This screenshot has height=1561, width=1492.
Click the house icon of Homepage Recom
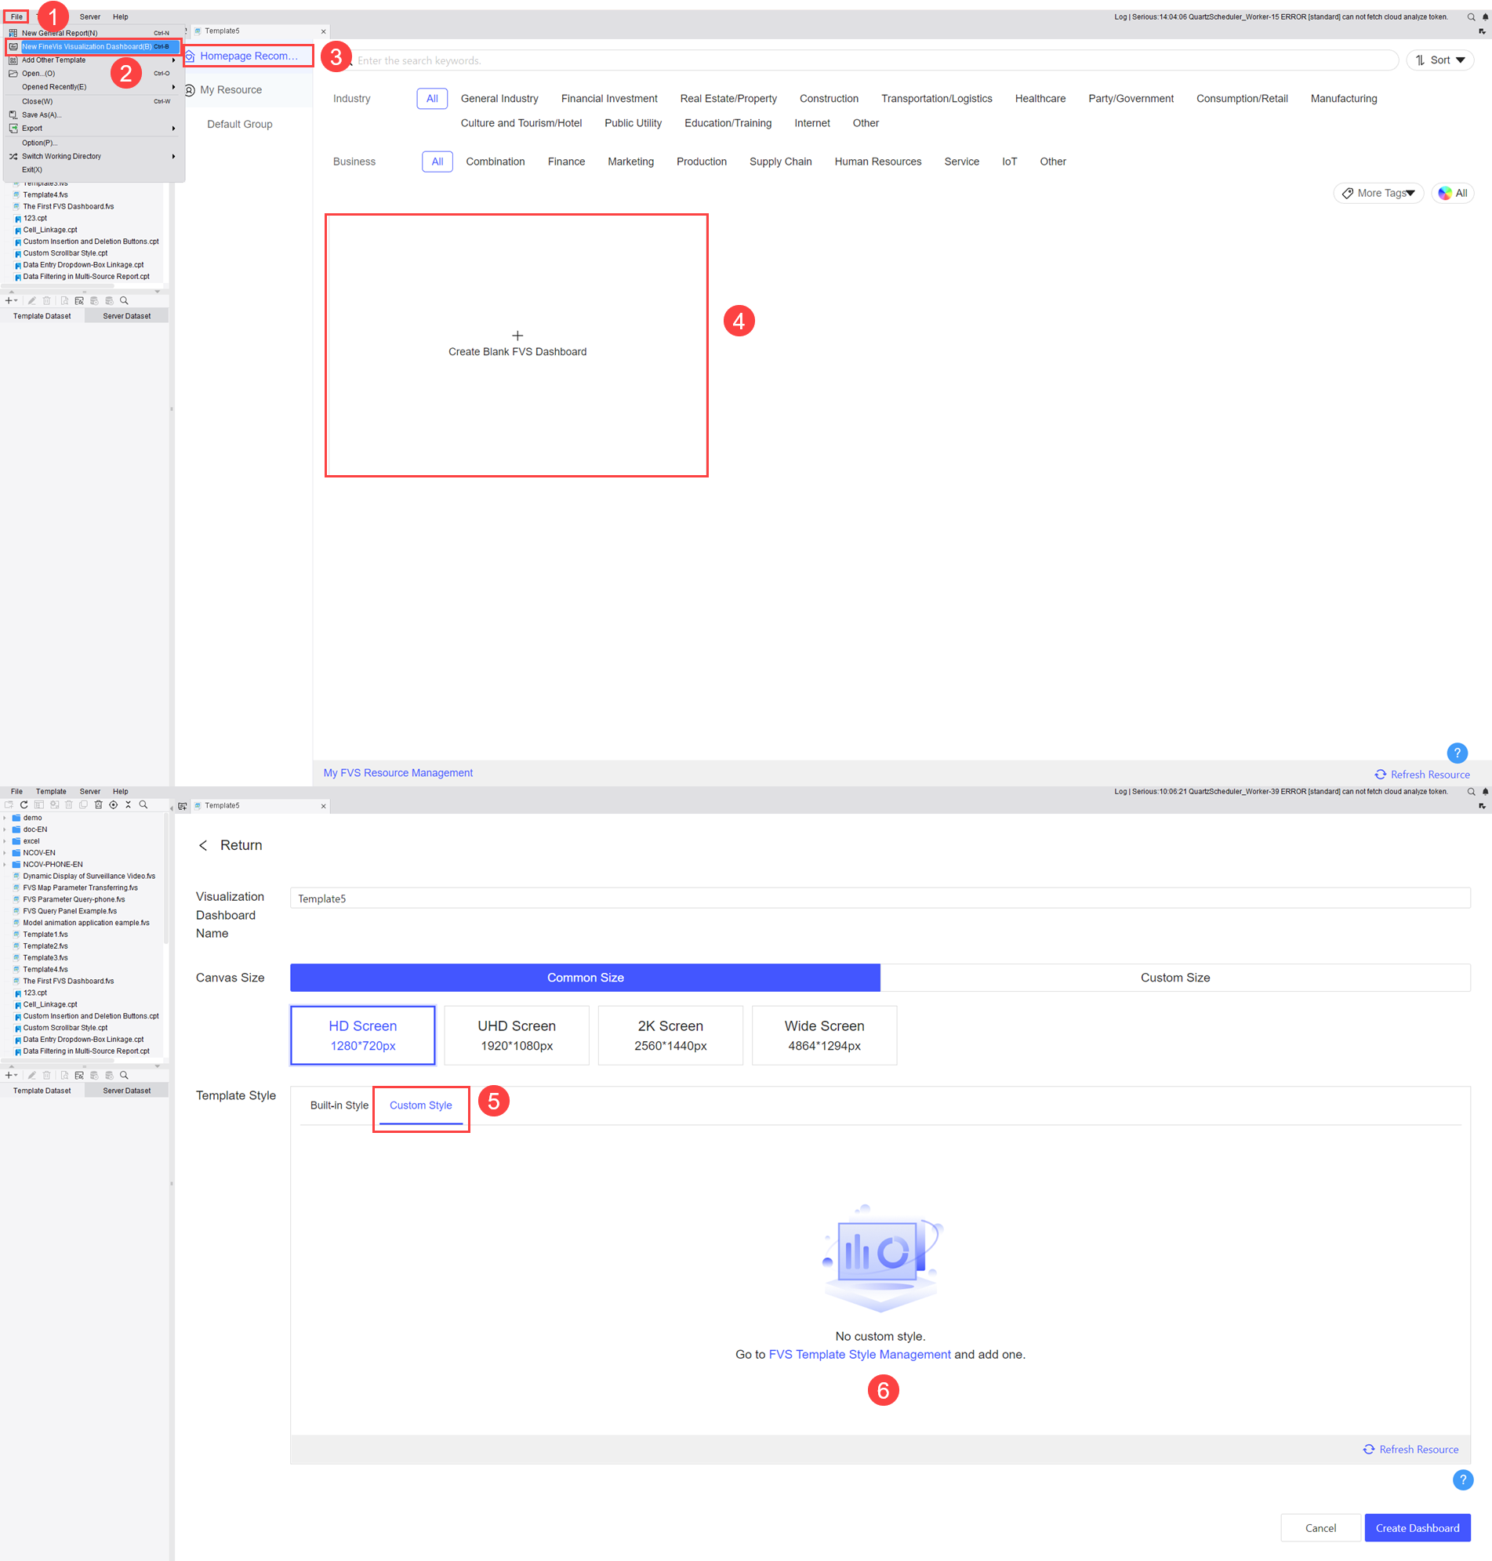coord(190,56)
